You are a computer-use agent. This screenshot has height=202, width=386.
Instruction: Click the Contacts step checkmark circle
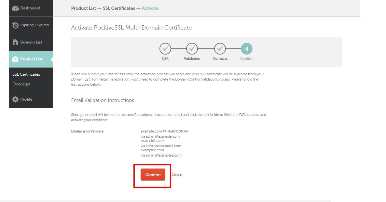coord(220,48)
